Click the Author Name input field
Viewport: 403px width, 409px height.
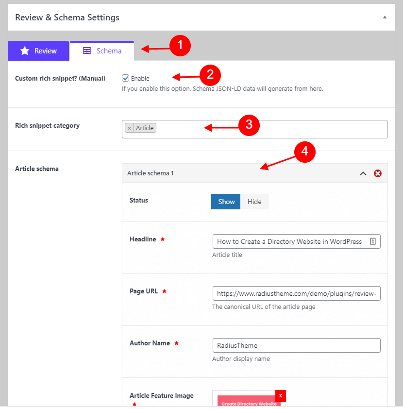tap(296, 345)
